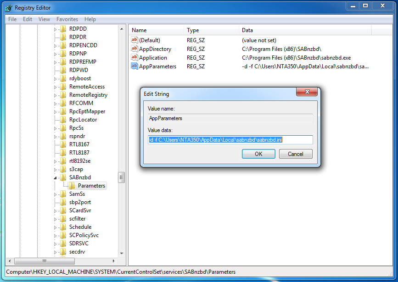Click the AppParameters string value icon

click(x=135, y=66)
